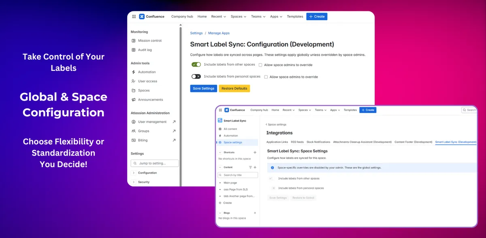Switch to the RSS feeds tab

pyautogui.click(x=297, y=142)
